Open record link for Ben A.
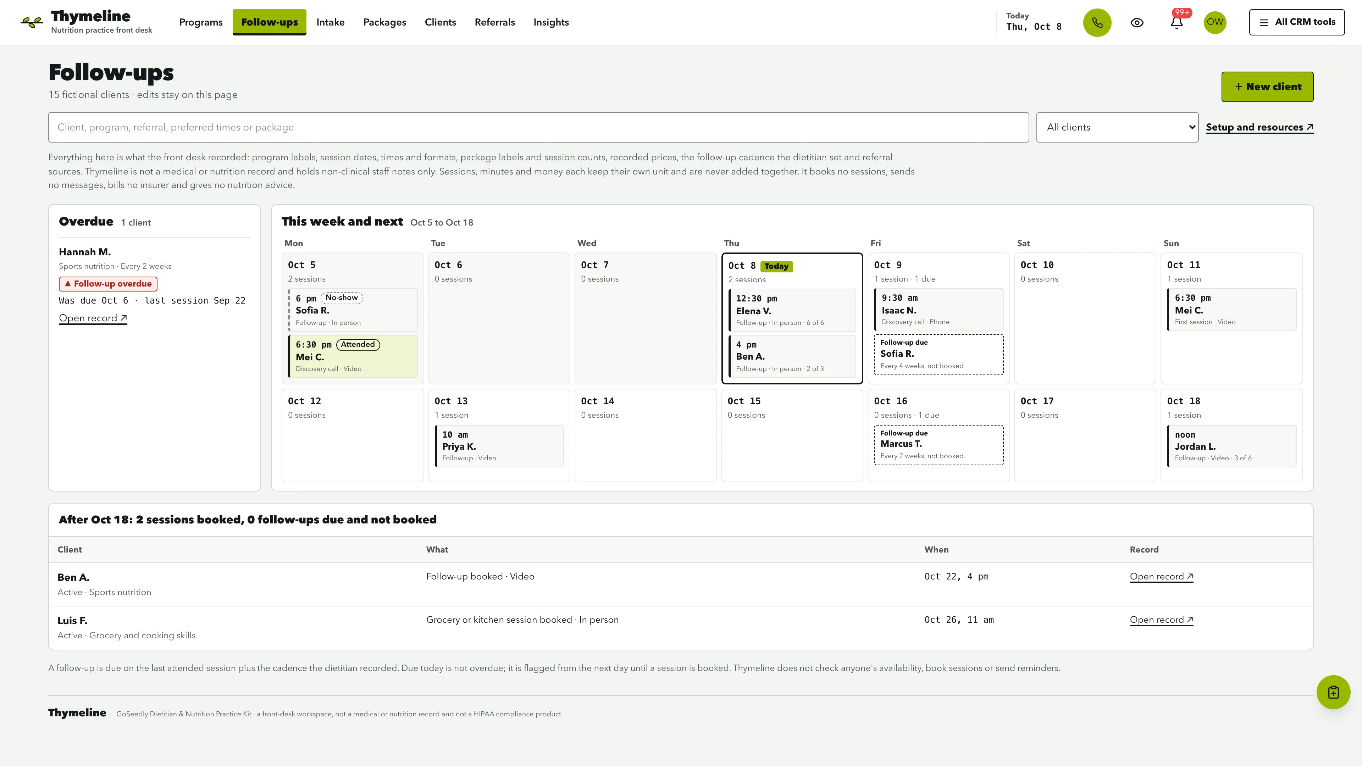The width and height of the screenshot is (1362, 766). click(x=1161, y=577)
